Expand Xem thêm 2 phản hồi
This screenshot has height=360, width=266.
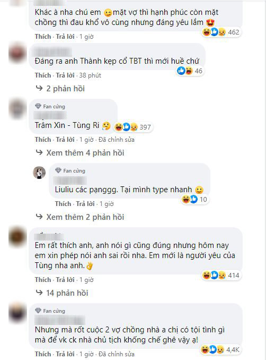(x=80, y=217)
